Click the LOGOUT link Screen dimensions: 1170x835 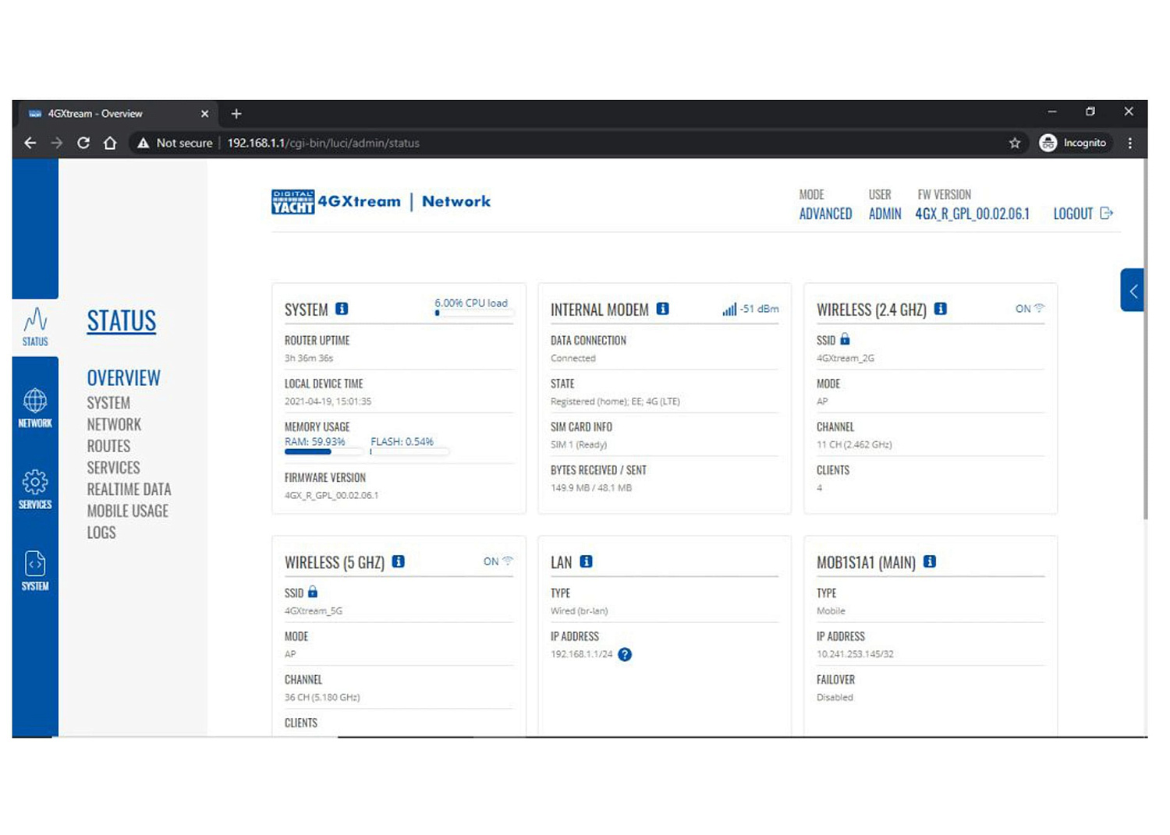[x=1082, y=214]
